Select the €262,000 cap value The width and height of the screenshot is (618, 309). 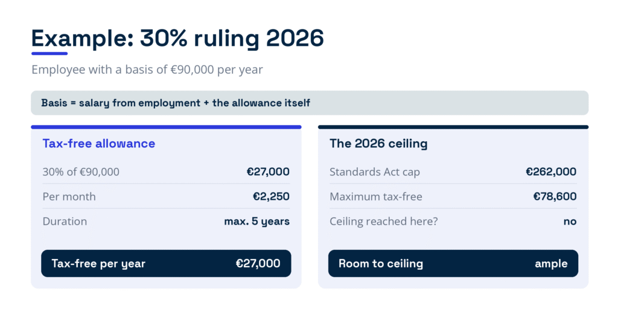point(551,172)
